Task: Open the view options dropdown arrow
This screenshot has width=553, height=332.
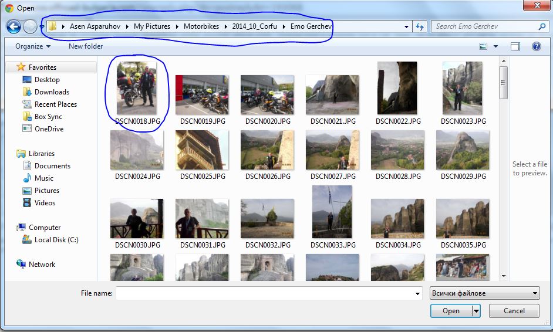Action: (495, 46)
